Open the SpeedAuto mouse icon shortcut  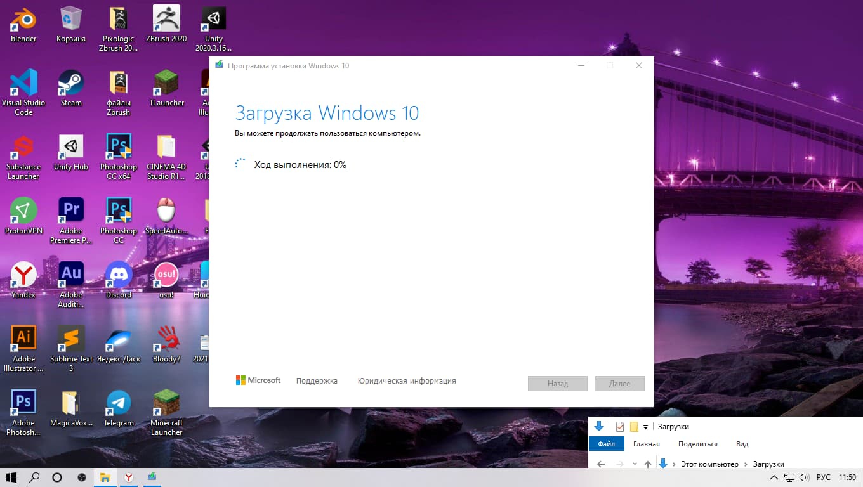tap(166, 216)
